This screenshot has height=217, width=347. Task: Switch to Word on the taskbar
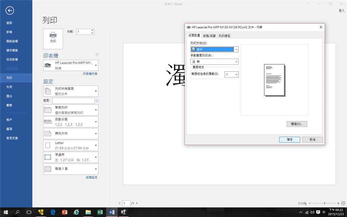(x=112, y=212)
